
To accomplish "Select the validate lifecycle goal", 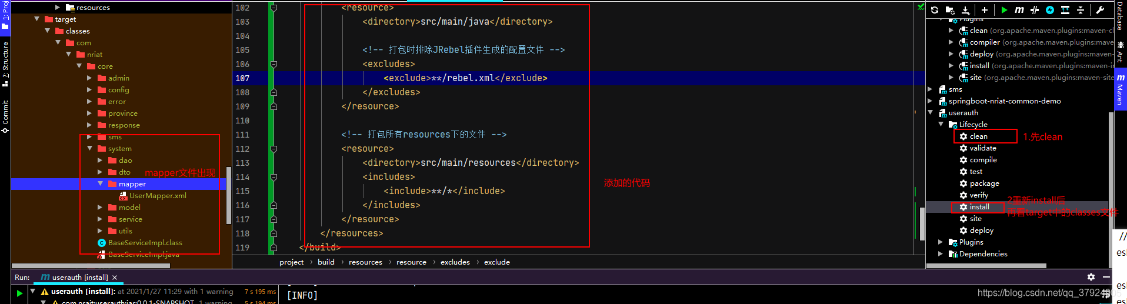I will (x=982, y=148).
